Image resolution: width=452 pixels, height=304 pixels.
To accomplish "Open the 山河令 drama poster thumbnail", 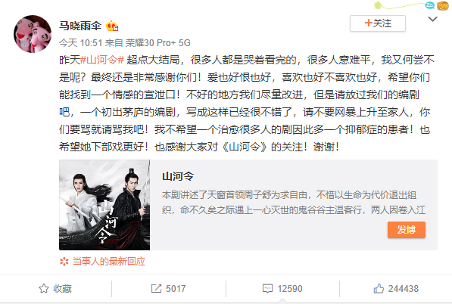I will point(104,205).
